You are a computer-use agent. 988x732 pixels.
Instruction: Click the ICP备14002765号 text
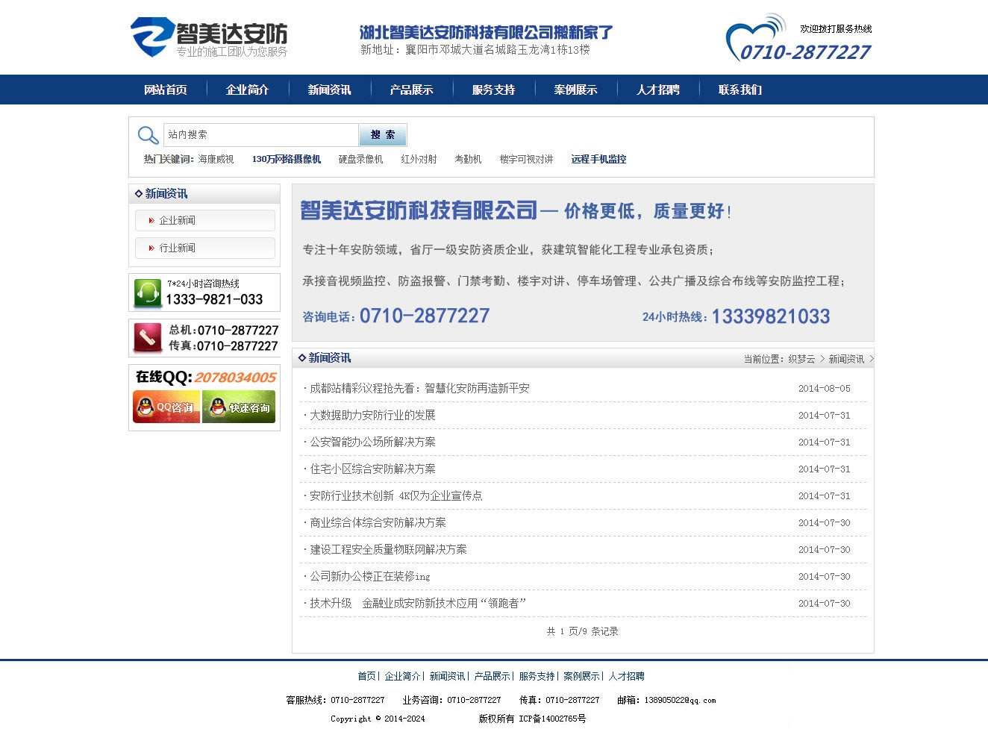[552, 719]
